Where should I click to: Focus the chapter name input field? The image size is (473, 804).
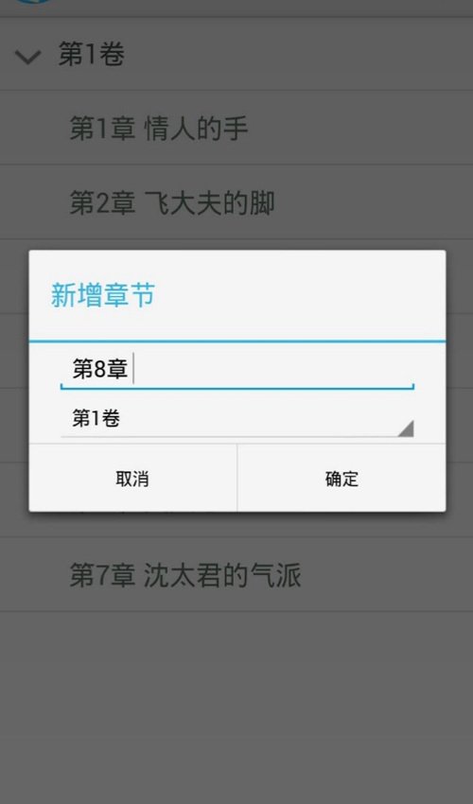[x=237, y=370]
